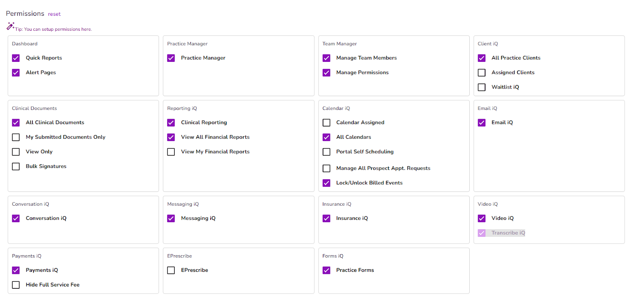Screen dimensions: 631x303
Task: Toggle the Conversation iQ checkbox
Action: 16,218
